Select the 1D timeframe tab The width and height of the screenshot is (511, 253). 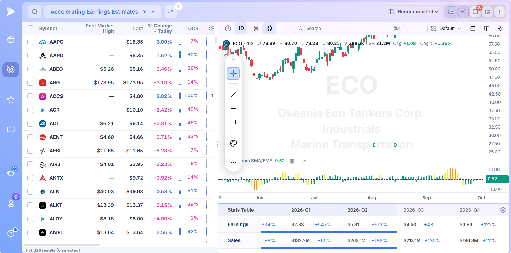click(x=241, y=29)
